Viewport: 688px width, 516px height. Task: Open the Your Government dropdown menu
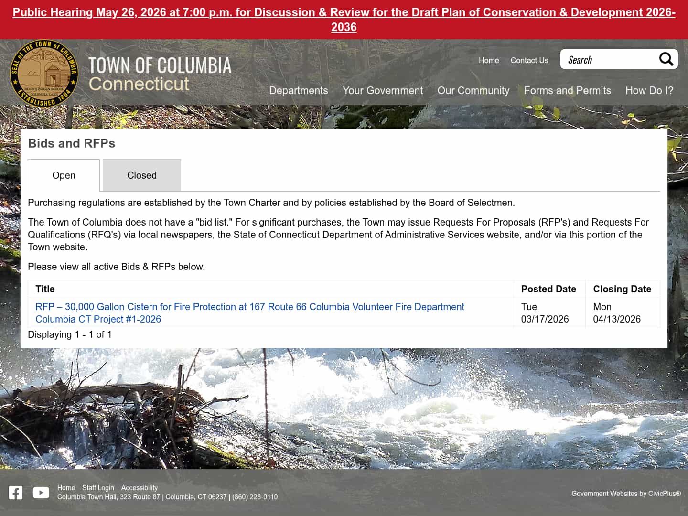(x=383, y=90)
